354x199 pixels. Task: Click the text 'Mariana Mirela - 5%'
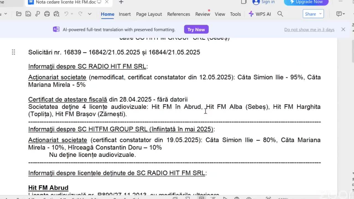pos(57,85)
